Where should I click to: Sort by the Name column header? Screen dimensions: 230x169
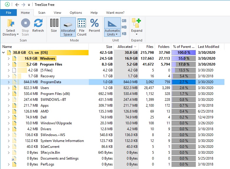44,47
